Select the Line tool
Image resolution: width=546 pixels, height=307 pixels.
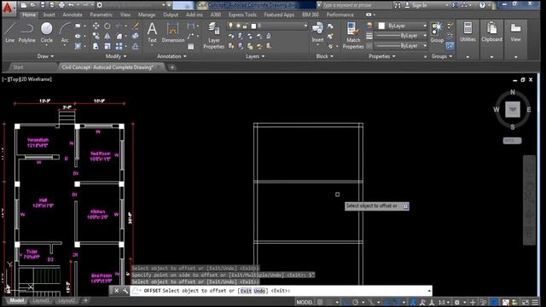pyautogui.click(x=9, y=32)
